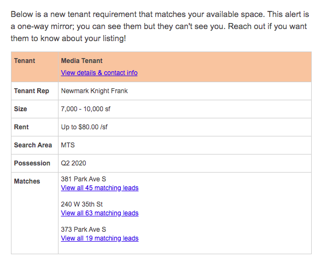
Task: Click the Possession row label
Action: click(32, 163)
